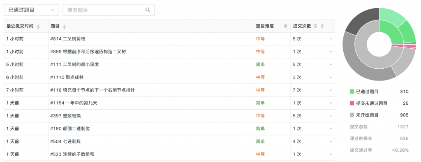Open problem #190 颠倒二进制位
This screenshot has width=421, height=162.
pos(70,129)
